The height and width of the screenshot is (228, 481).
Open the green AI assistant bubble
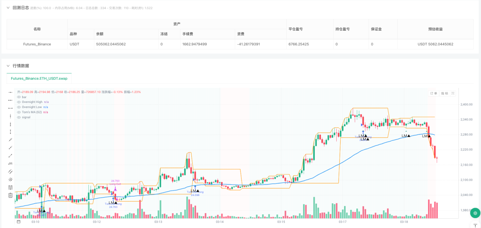(x=475, y=213)
